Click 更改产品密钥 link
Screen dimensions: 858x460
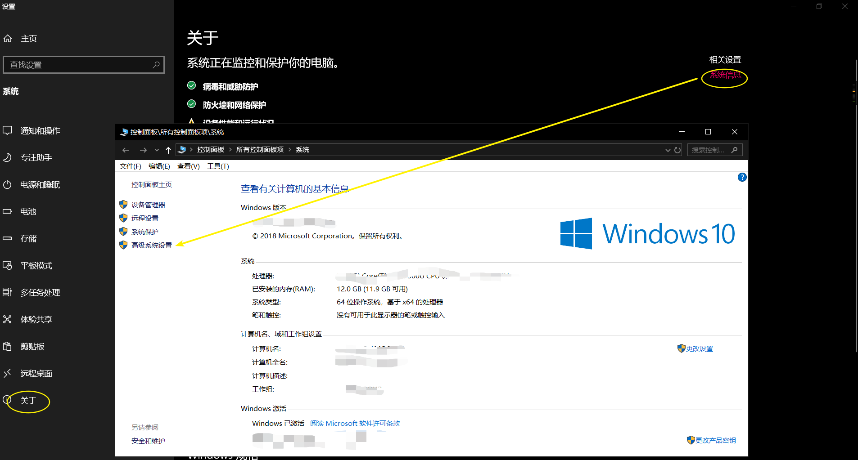click(716, 440)
